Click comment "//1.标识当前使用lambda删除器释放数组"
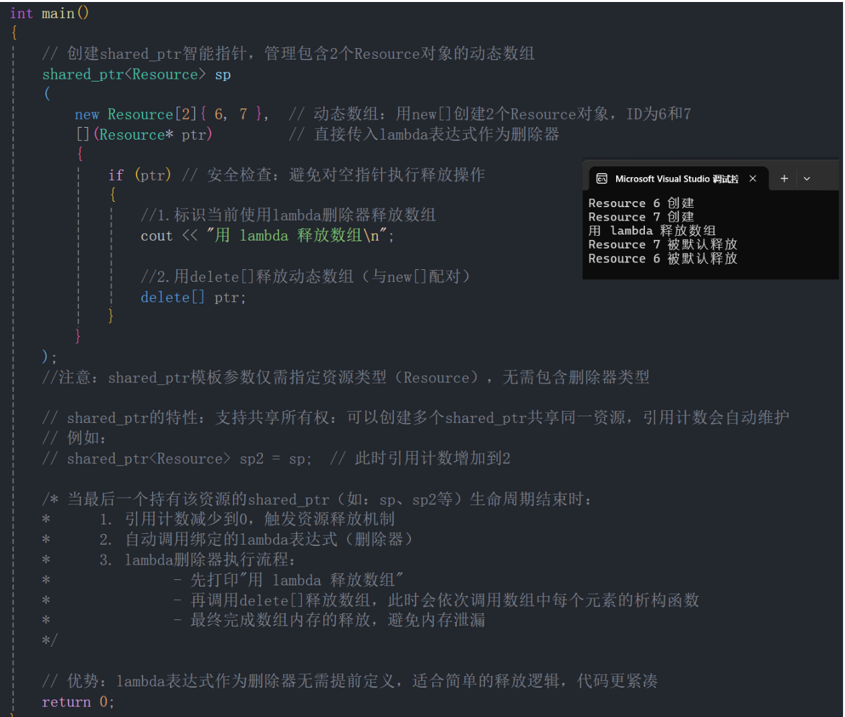This screenshot has height=717, width=845. coord(288,215)
